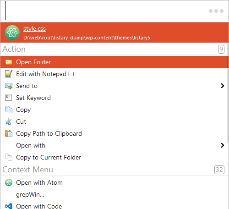229x209 pixels.
Task: Click the Visual Studio Code icon
Action: (x=9, y=206)
